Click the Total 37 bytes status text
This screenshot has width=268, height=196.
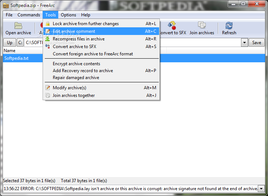pyautogui.click(x=84, y=181)
